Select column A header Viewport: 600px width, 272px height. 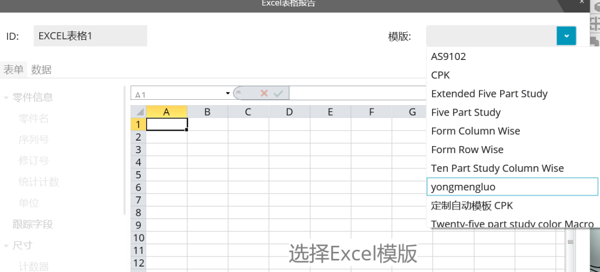coord(166,112)
